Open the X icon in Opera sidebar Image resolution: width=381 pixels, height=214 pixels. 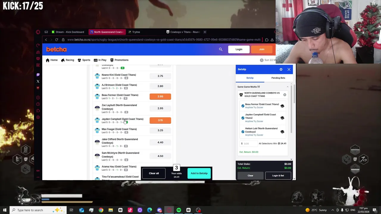38,81
